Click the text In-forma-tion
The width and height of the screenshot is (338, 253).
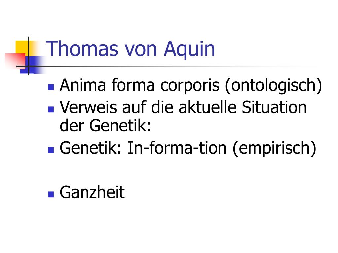pos(177,148)
